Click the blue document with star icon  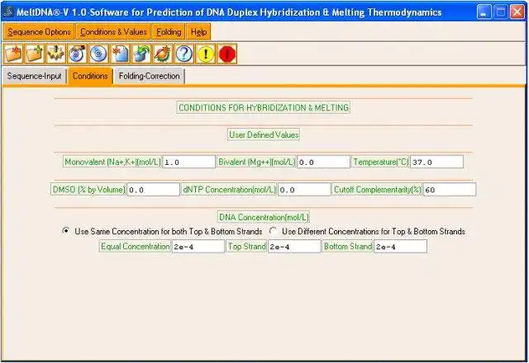tap(121, 54)
